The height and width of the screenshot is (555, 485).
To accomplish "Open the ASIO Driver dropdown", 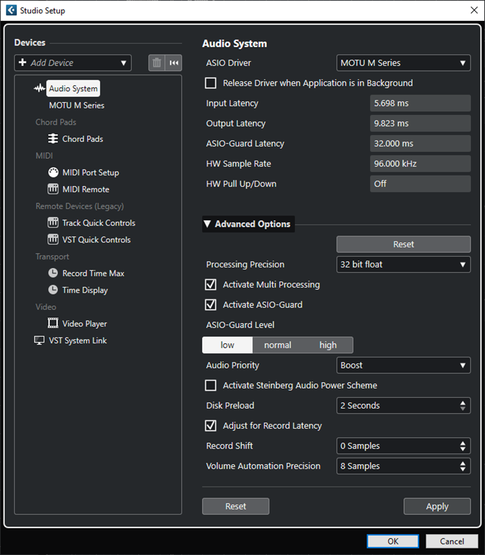I will 403,63.
